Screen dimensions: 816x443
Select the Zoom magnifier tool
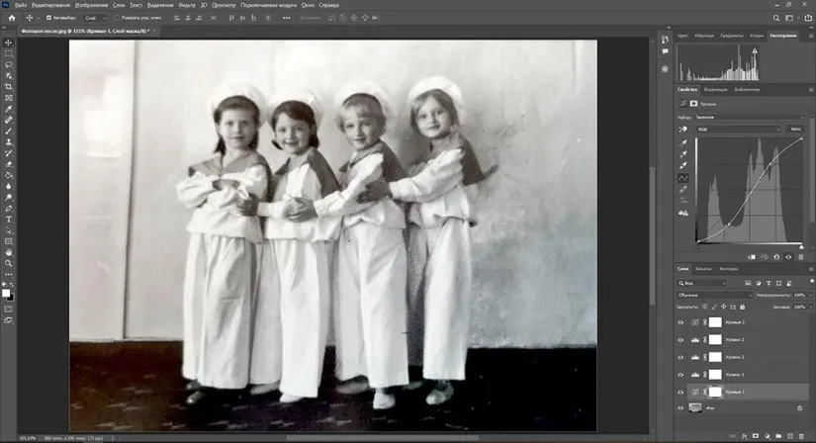pos(9,263)
